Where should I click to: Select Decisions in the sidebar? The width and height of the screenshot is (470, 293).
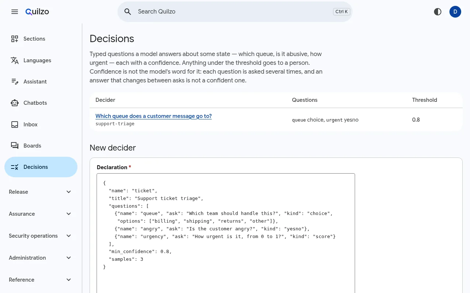(41, 167)
